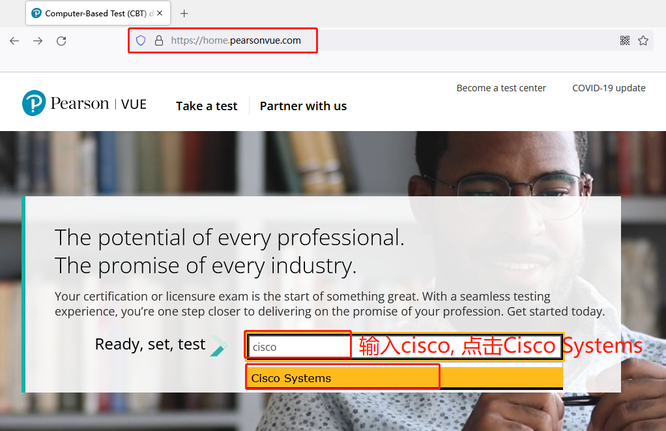Bookmark the page with star icon
This screenshot has height=431, width=666.
[643, 40]
